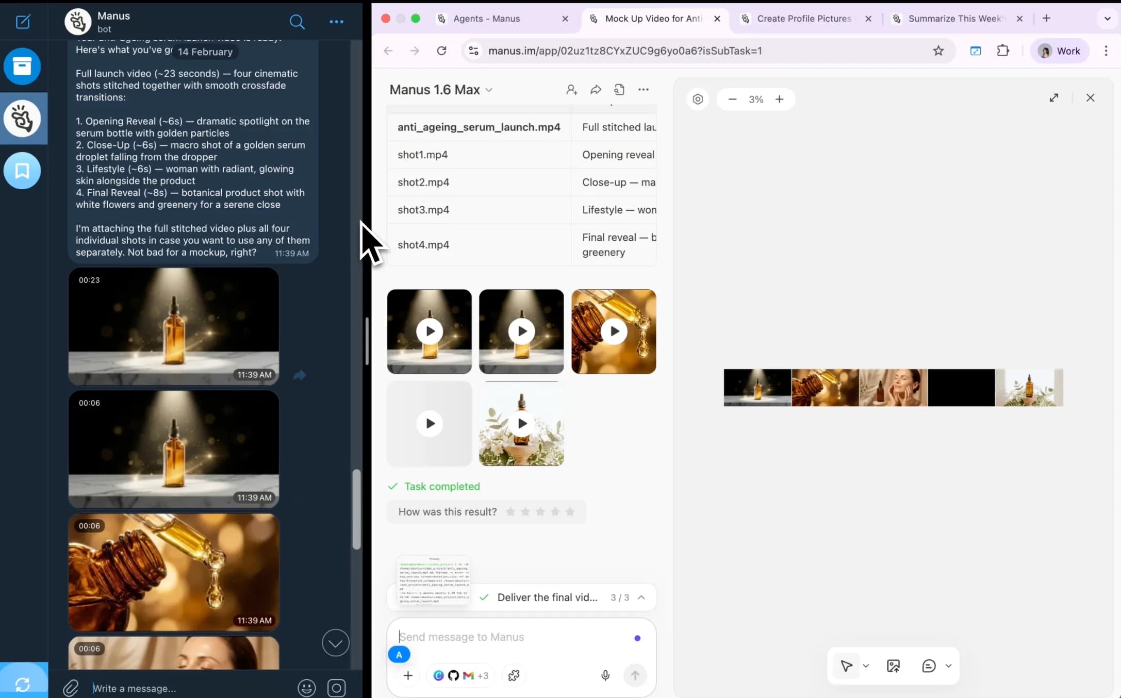The width and height of the screenshot is (1121, 698).
Task: Open the emoji picker in Telegram
Action: pos(306,688)
